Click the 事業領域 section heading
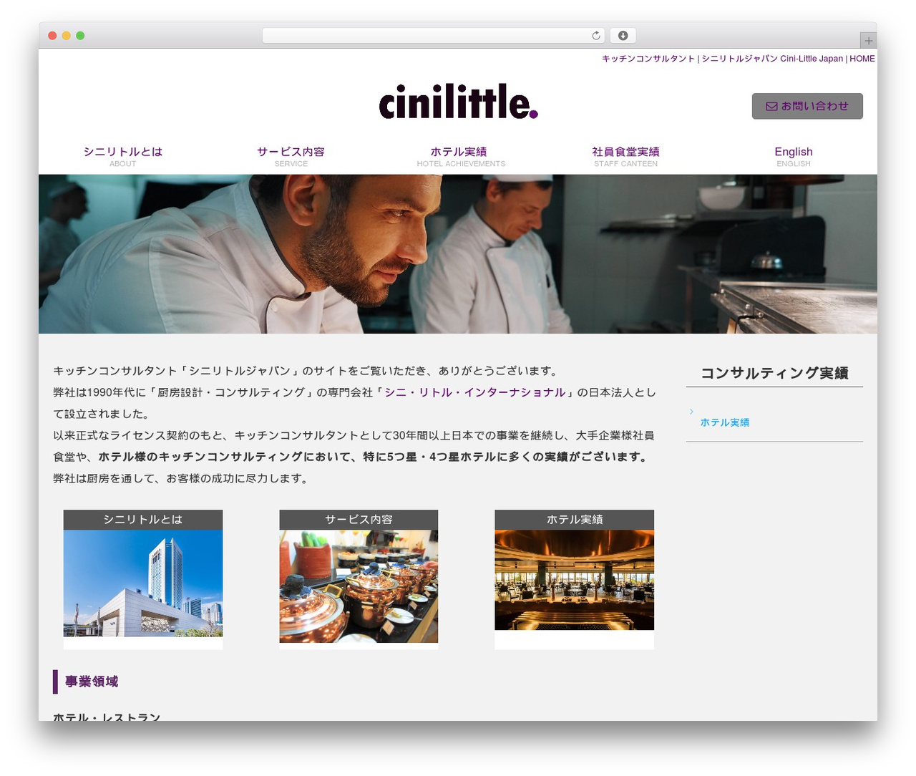This screenshot has width=916, height=776. point(92,682)
